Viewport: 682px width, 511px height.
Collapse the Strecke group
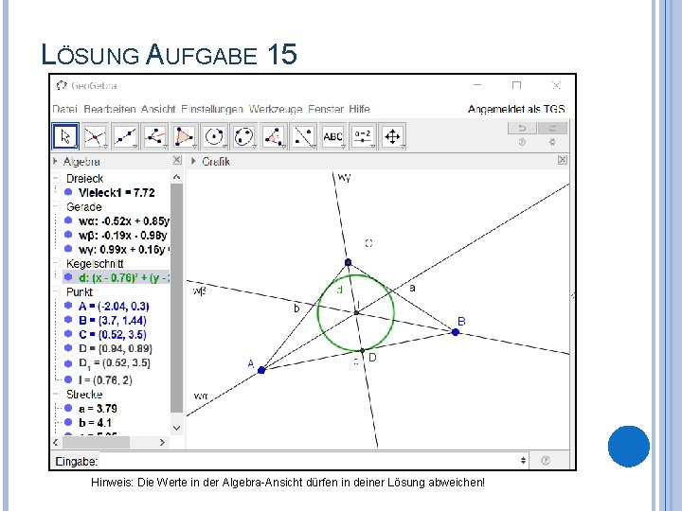[x=56, y=394]
